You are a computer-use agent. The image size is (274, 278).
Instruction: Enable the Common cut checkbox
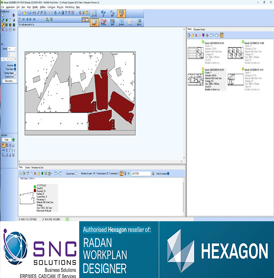[15, 76]
